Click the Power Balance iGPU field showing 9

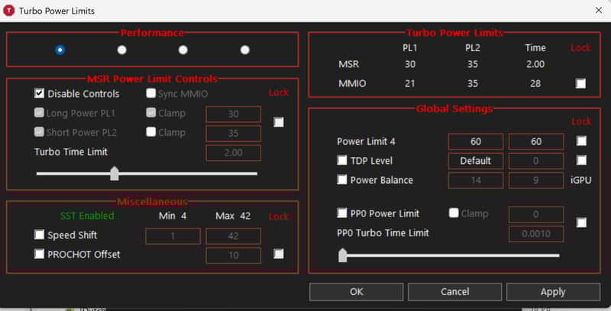tap(536, 181)
